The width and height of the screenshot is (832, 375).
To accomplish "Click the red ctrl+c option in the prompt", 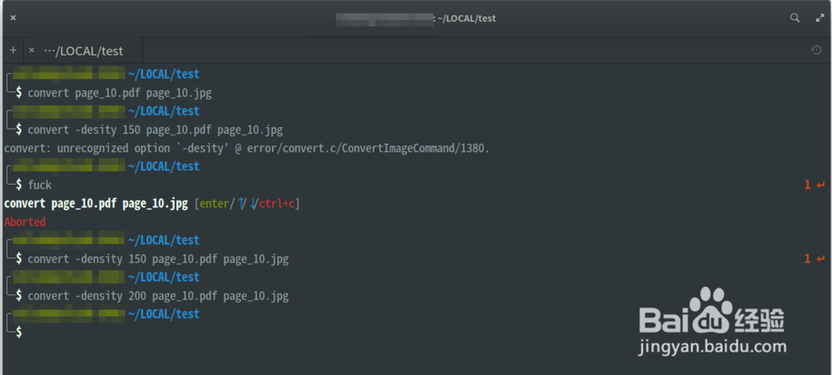I will (x=278, y=204).
